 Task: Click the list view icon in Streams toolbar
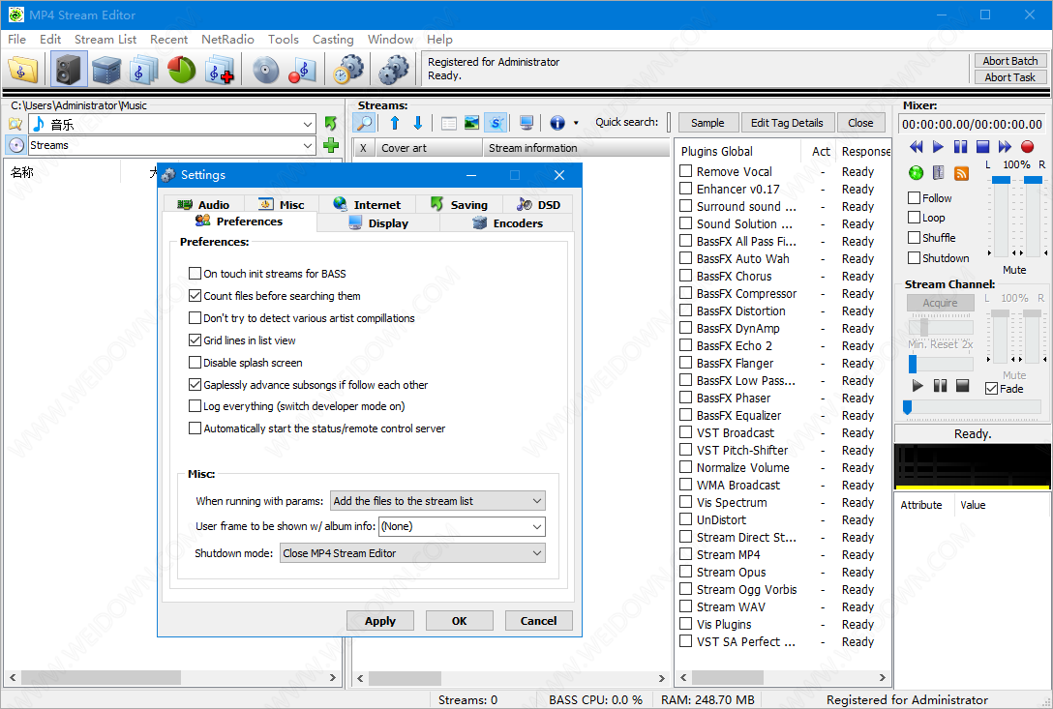click(449, 123)
